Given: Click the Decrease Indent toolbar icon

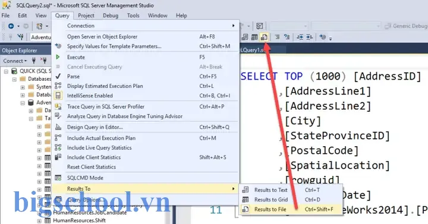Looking at the screenshot, I should (300, 37).
